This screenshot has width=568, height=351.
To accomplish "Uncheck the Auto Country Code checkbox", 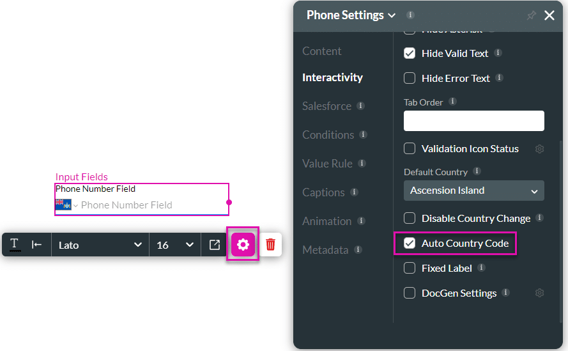I will click(410, 243).
